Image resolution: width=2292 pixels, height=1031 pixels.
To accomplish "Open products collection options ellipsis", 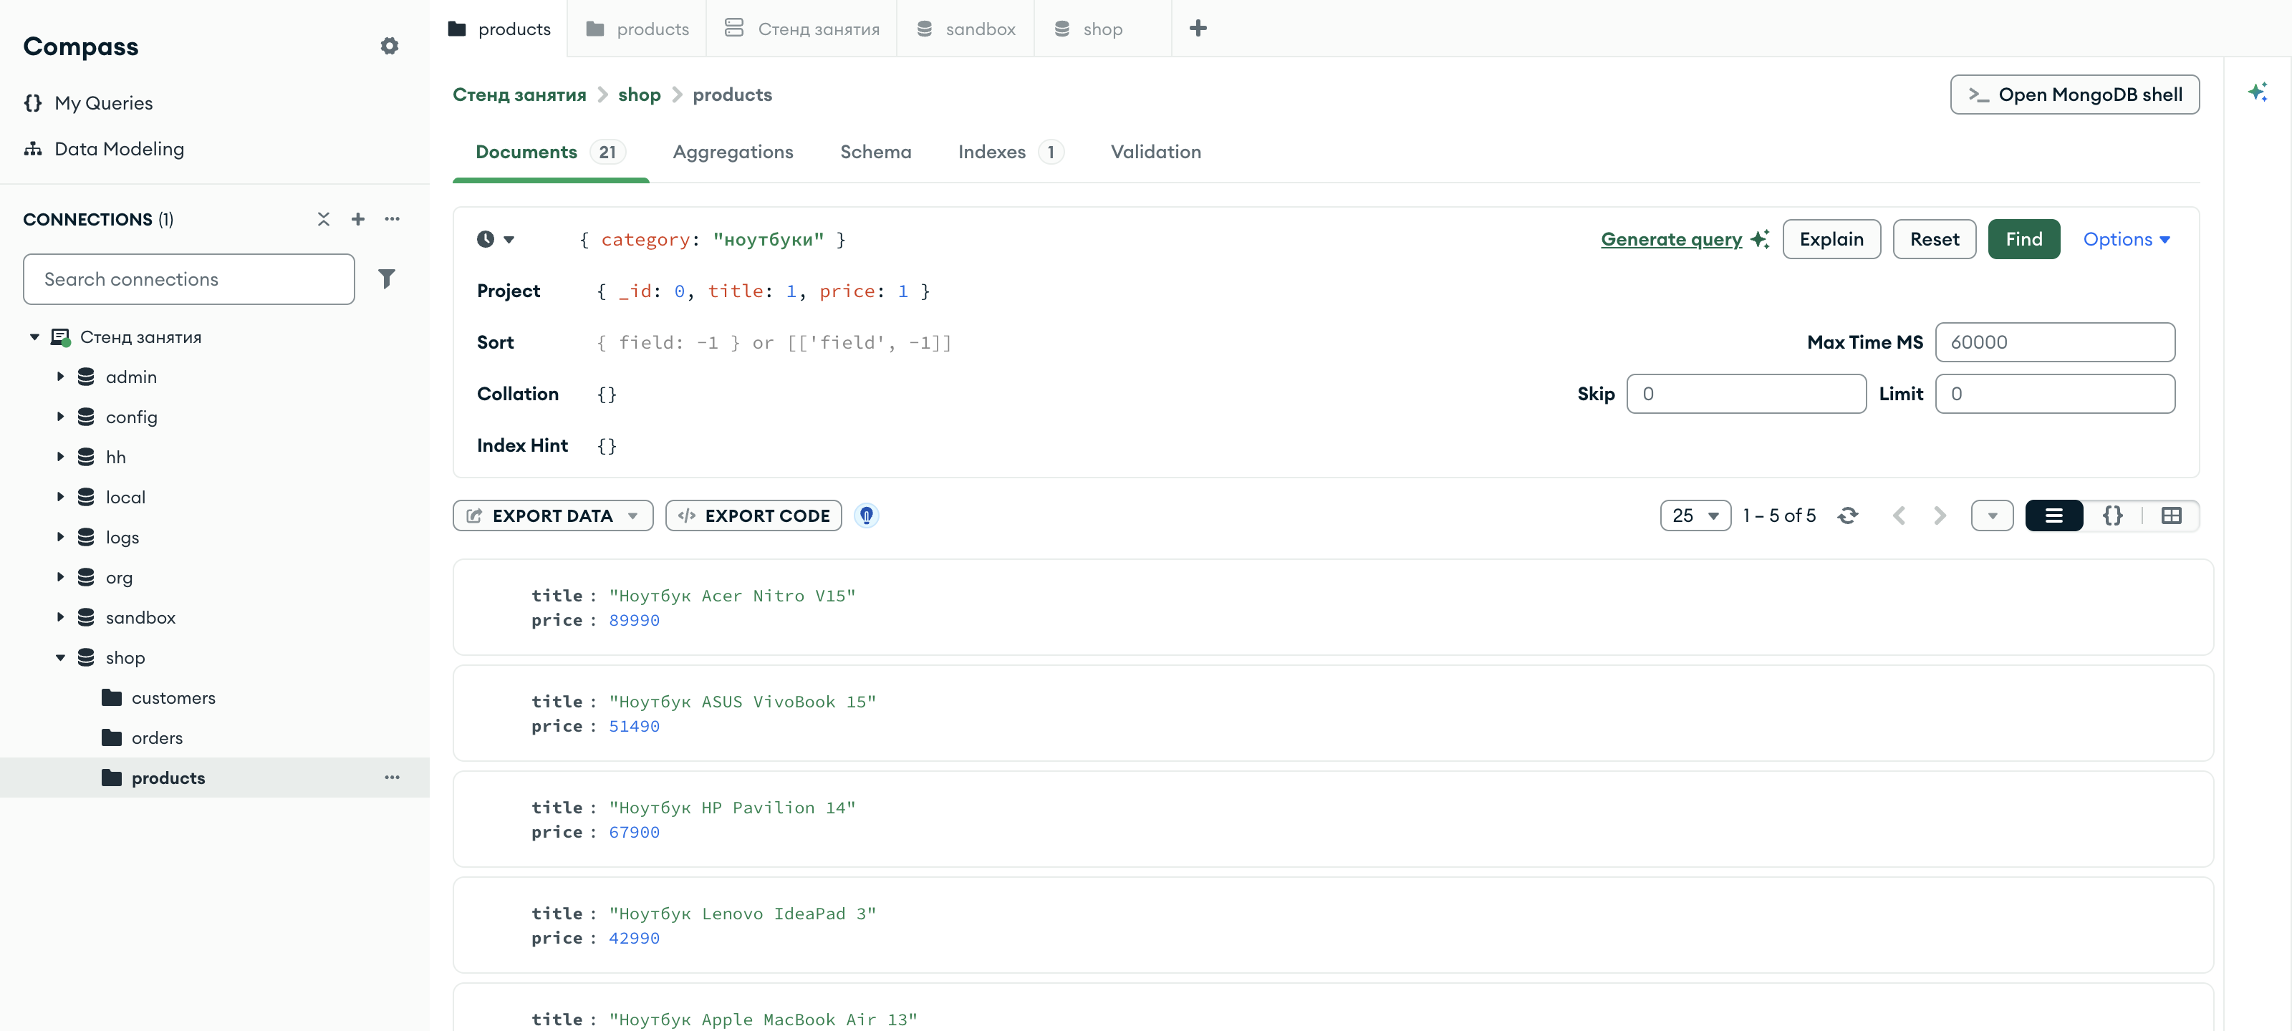I will coord(393,778).
